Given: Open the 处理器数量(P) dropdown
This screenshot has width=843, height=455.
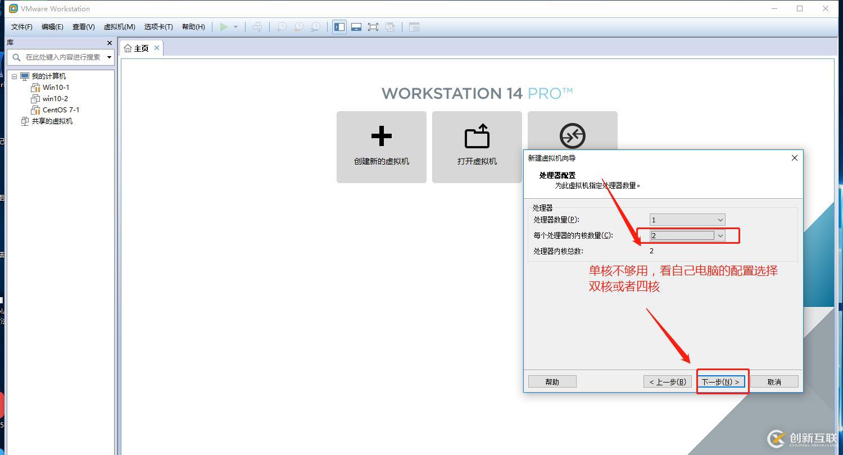Looking at the screenshot, I should tap(687, 220).
